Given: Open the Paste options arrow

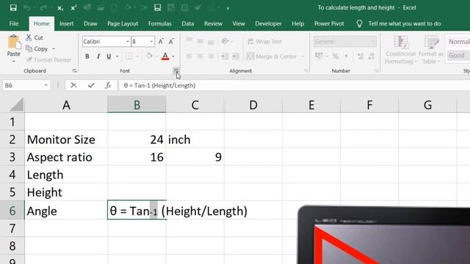Looking at the screenshot, I should [x=14, y=62].
